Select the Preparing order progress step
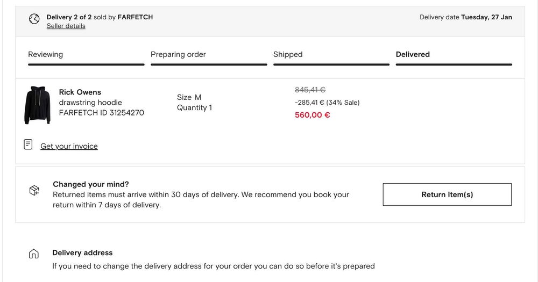The image size is (538, 282). tap(178, 54)
